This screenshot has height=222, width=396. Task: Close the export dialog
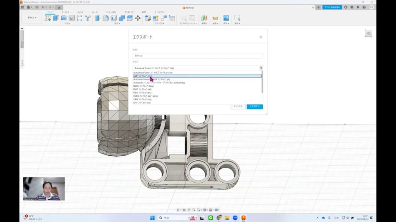[x=261, y=37]
